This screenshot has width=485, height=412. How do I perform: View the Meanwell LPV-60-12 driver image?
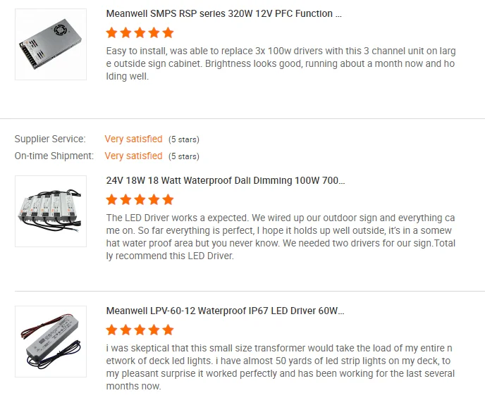(51, 342)
